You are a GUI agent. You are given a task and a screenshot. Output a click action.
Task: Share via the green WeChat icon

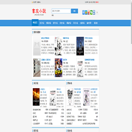(91, 12)
